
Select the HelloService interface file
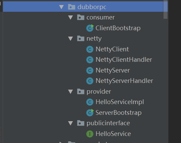pyautogui.click(x=113, y=134)
